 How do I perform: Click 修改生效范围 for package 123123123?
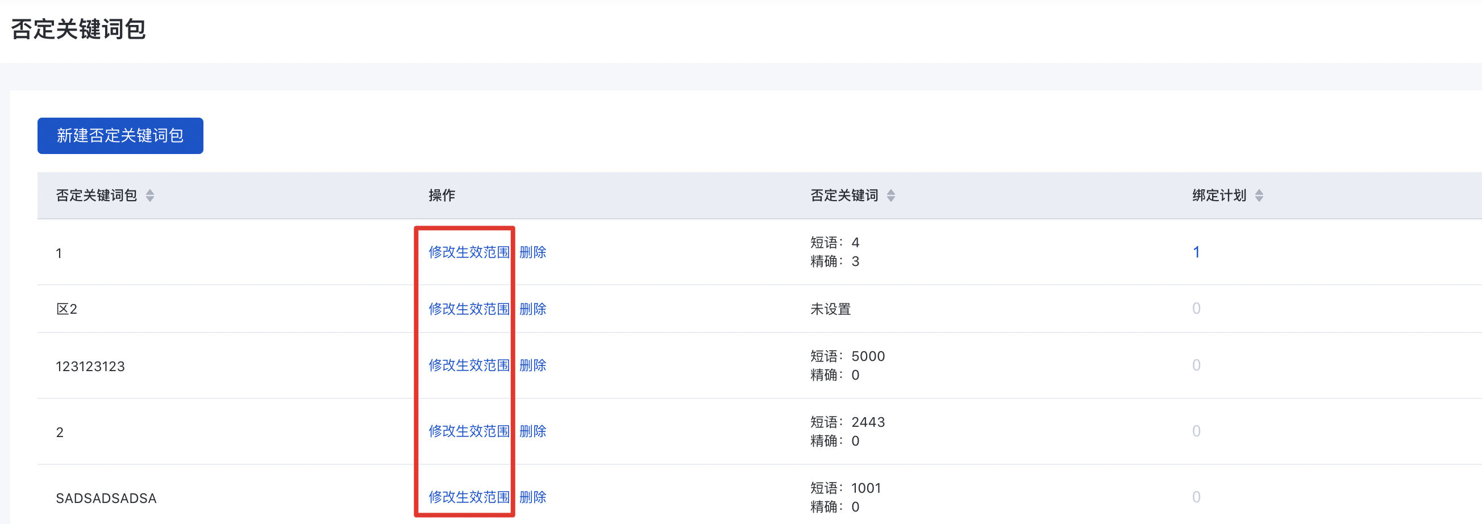click(x=469, y=365)
